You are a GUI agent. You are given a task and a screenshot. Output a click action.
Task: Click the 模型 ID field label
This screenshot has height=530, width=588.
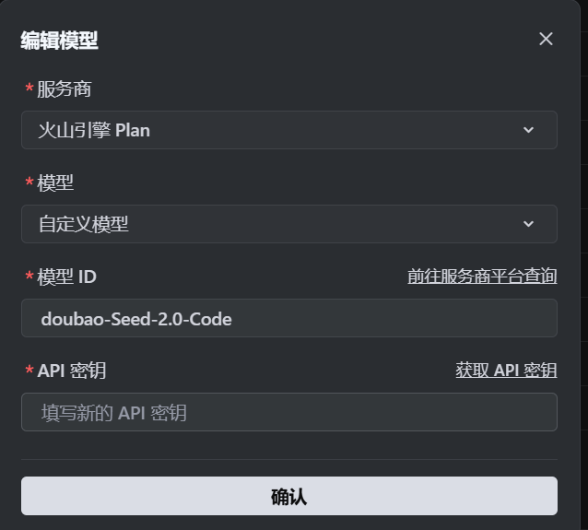pyautogui.click(x=66, y=277)
